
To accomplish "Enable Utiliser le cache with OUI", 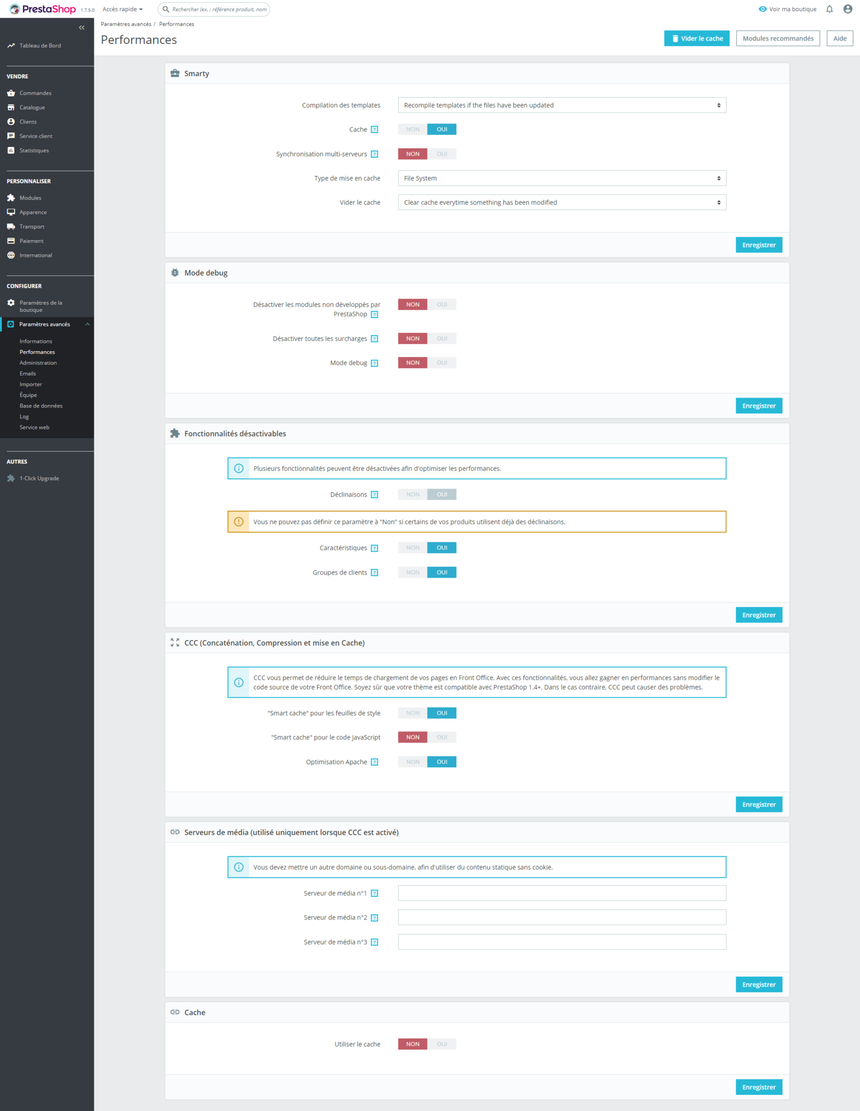I will pos(442,1044).
